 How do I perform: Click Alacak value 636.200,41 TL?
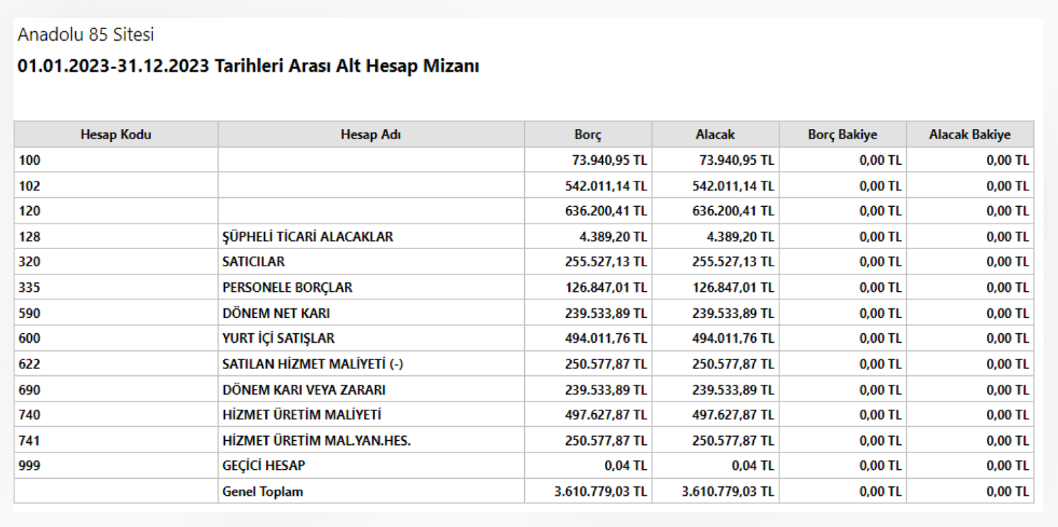tap(733, 212)
